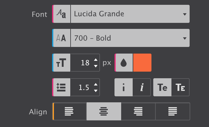Open the 700 – Bold weight dropdown
The height and width of the screenshot is (127, 209).
point(130,38)
